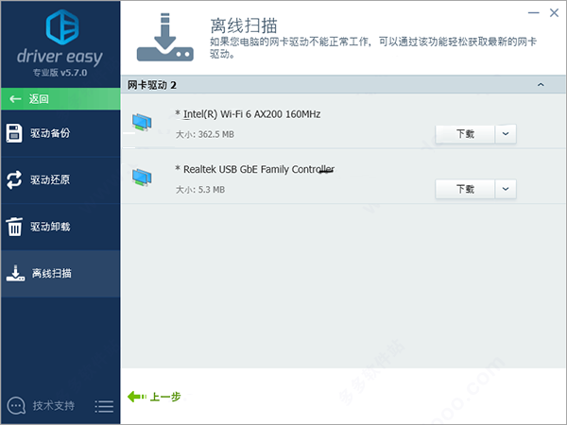Click the 上一步 link
This screenshot has width=567, height=425.
pyautogui.click(x=165, y=397)
